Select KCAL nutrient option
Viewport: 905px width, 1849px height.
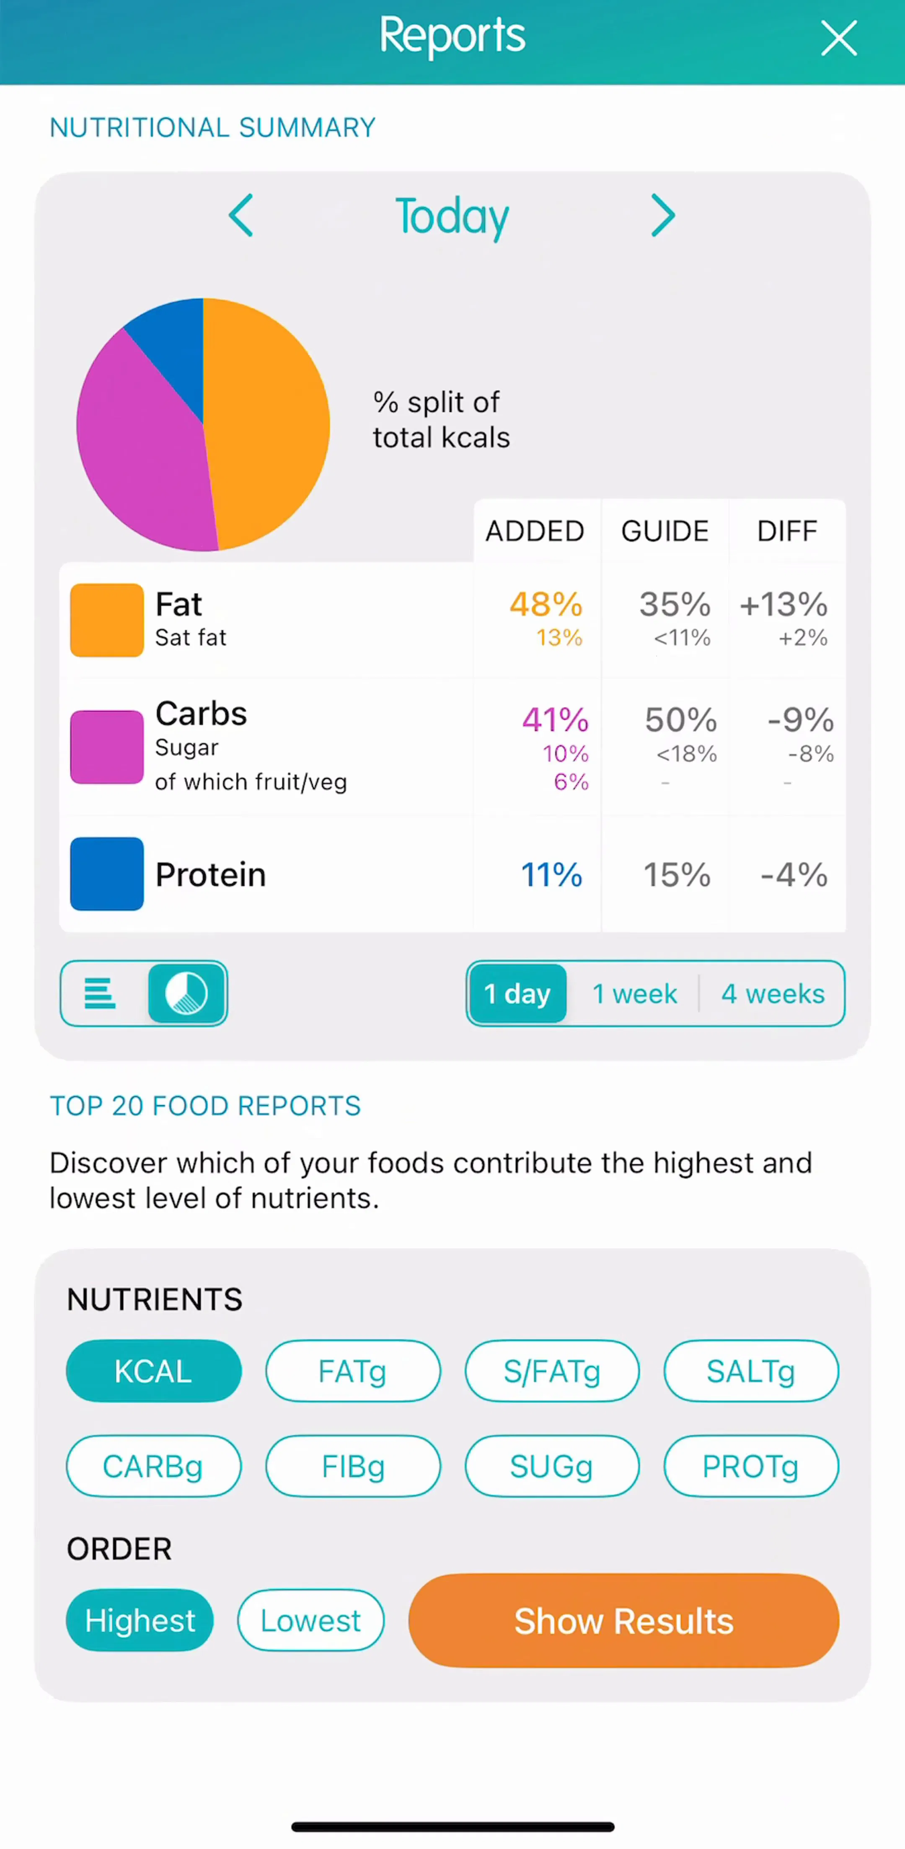click(x=154, y=1371)
